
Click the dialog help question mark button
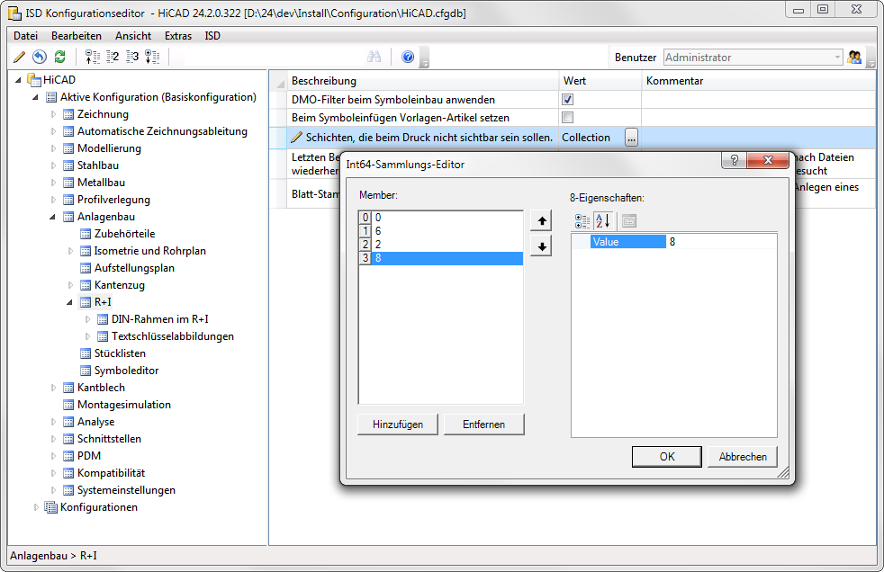pyautogui.click(x=734, y=160)
